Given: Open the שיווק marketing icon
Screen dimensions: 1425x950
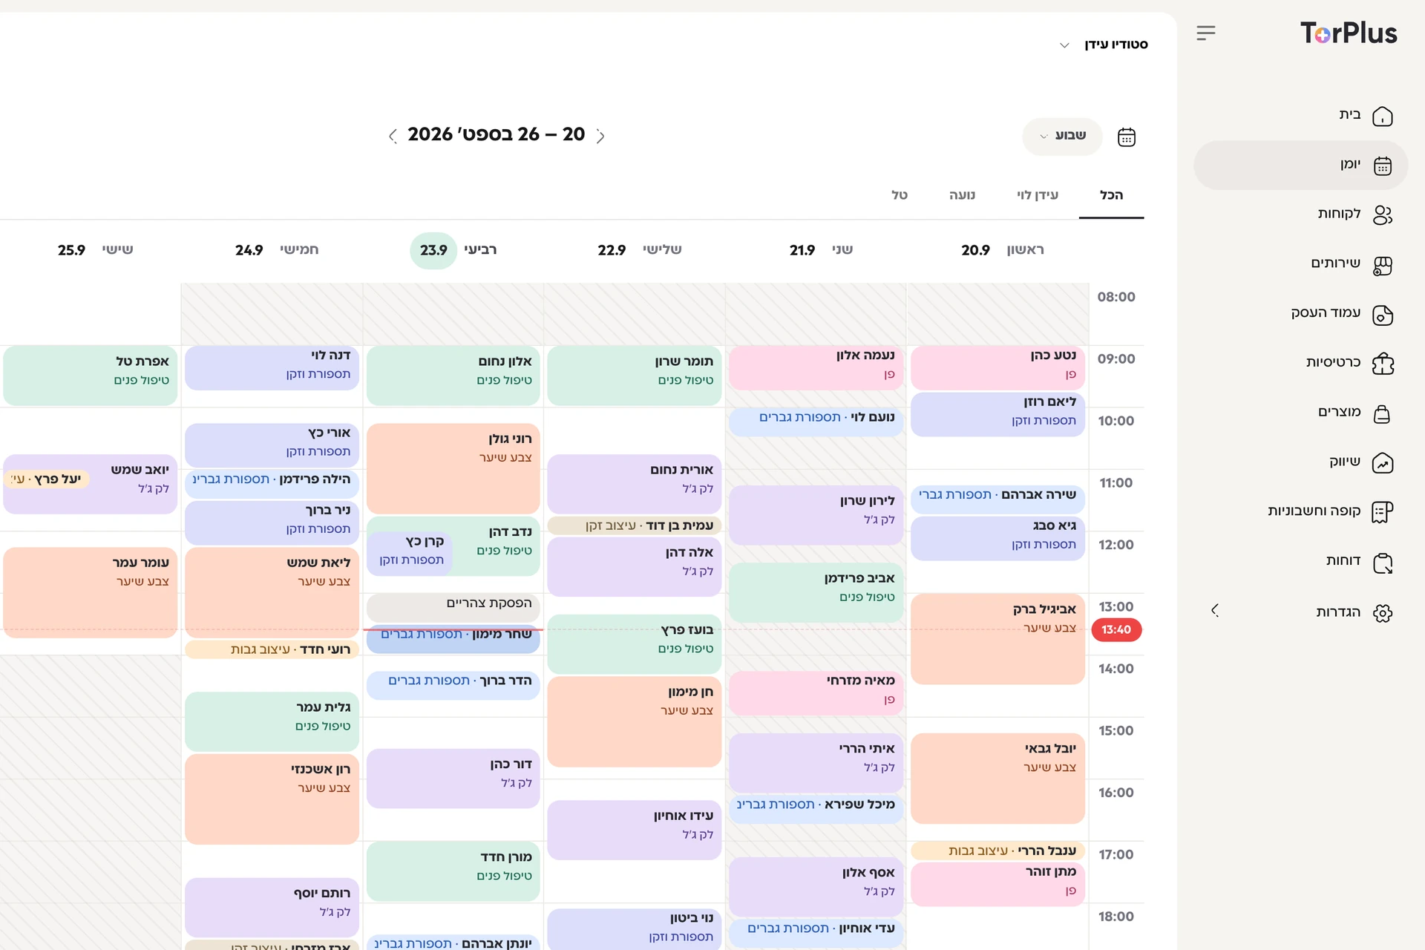Looking at the screenshot, I should 1382,463.
